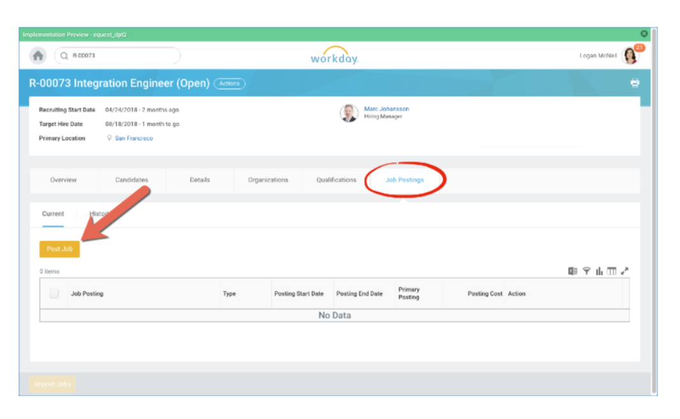Image resolution: width=680 pixels, height=419 pixels.
Task: Click the Post Job button
Action: (59, 249)
